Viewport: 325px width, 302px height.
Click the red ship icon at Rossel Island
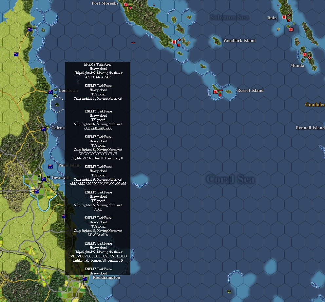pos(220,90)
